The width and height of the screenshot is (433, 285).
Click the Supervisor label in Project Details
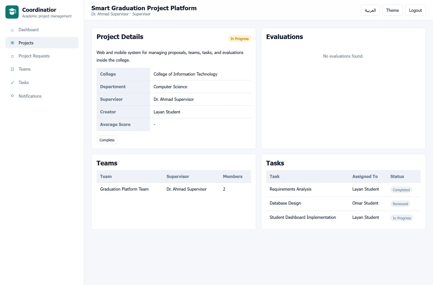click(111, 99)
